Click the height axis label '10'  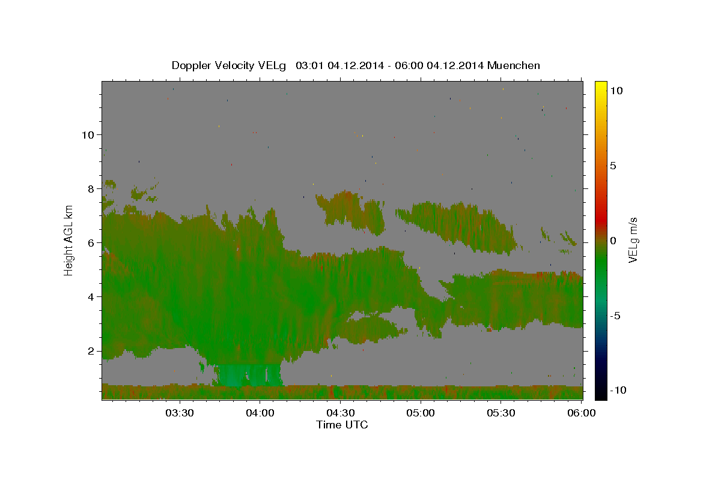[x=87, y=134]
